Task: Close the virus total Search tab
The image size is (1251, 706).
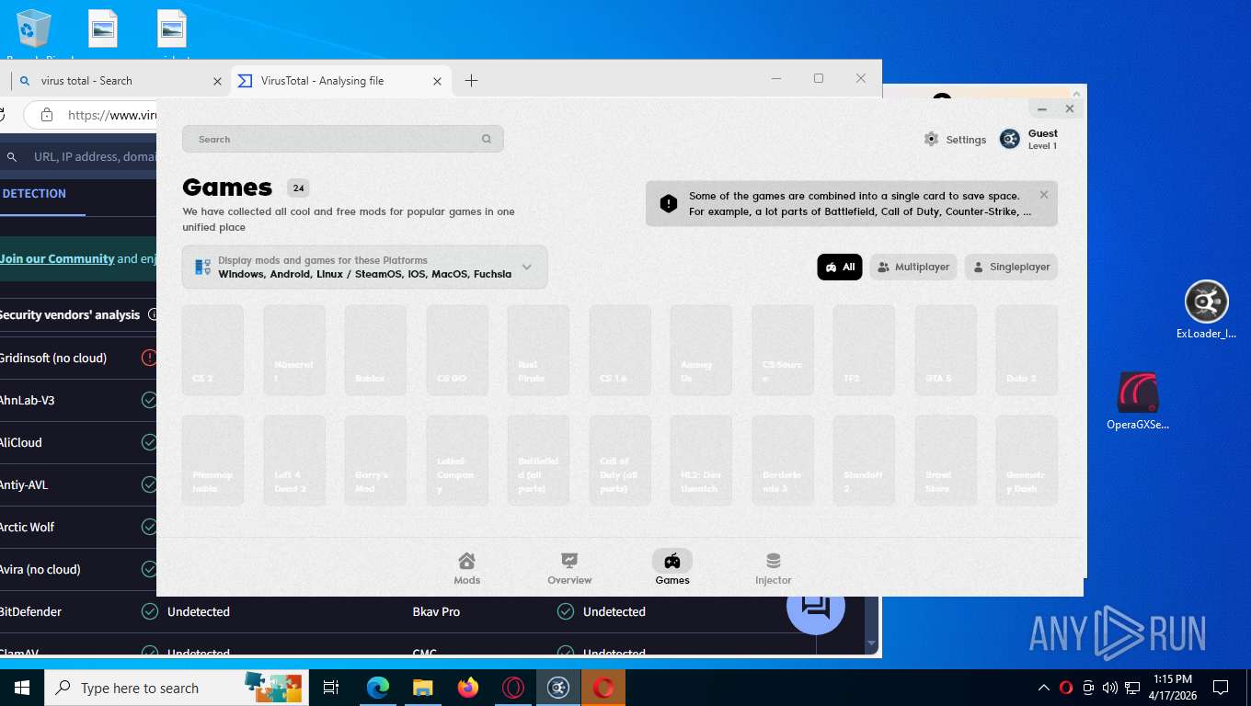Action: coord(217,81)
